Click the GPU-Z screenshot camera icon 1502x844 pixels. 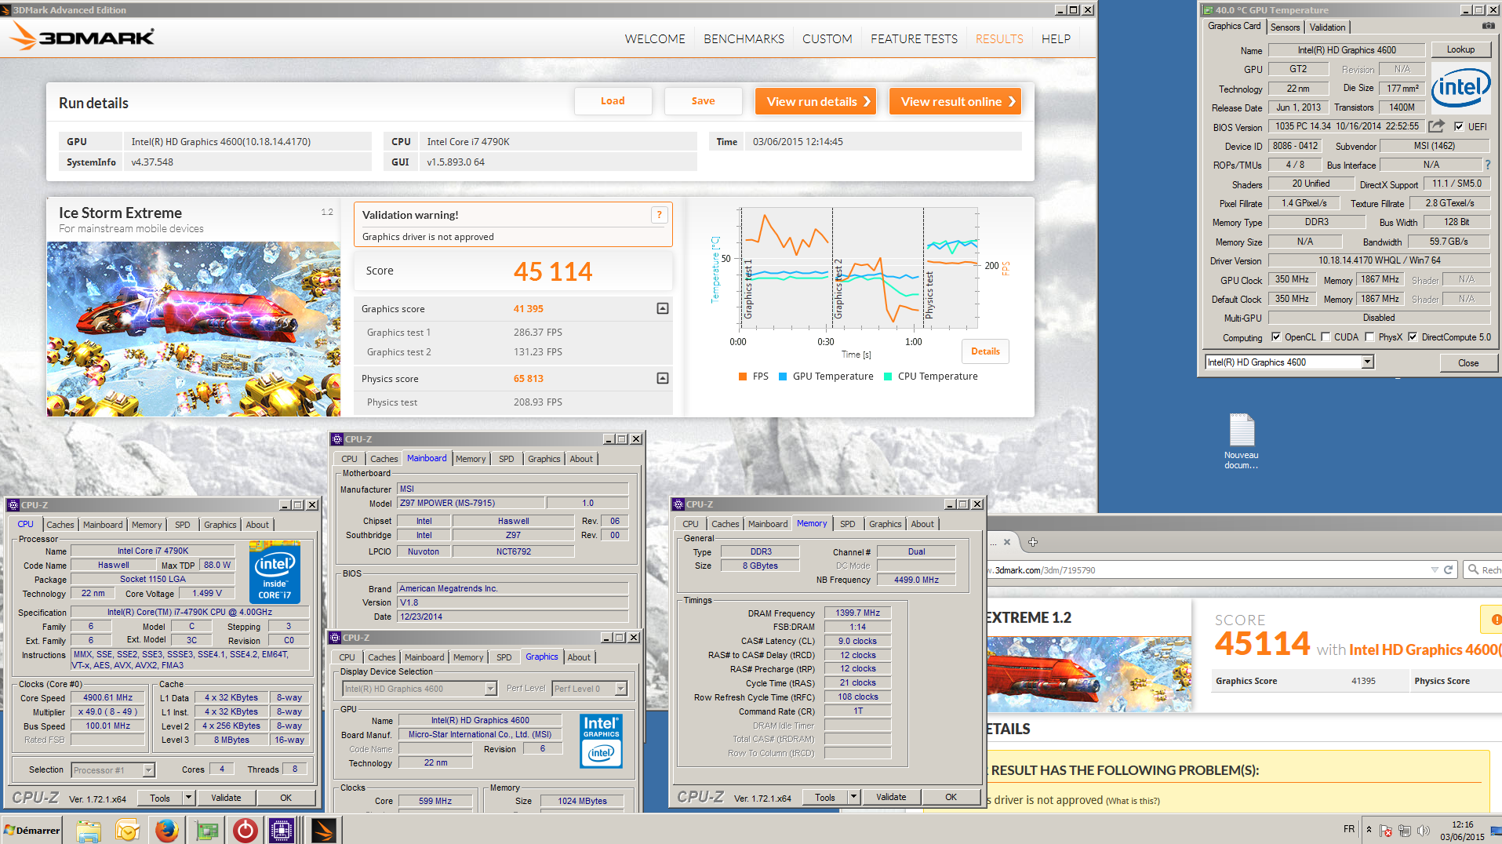[1488, 26]
